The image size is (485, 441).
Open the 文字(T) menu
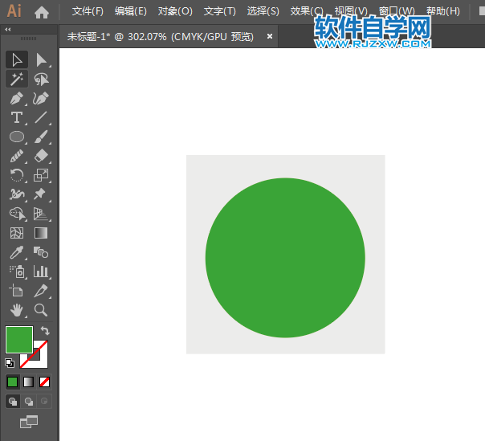tap(219, 11)
